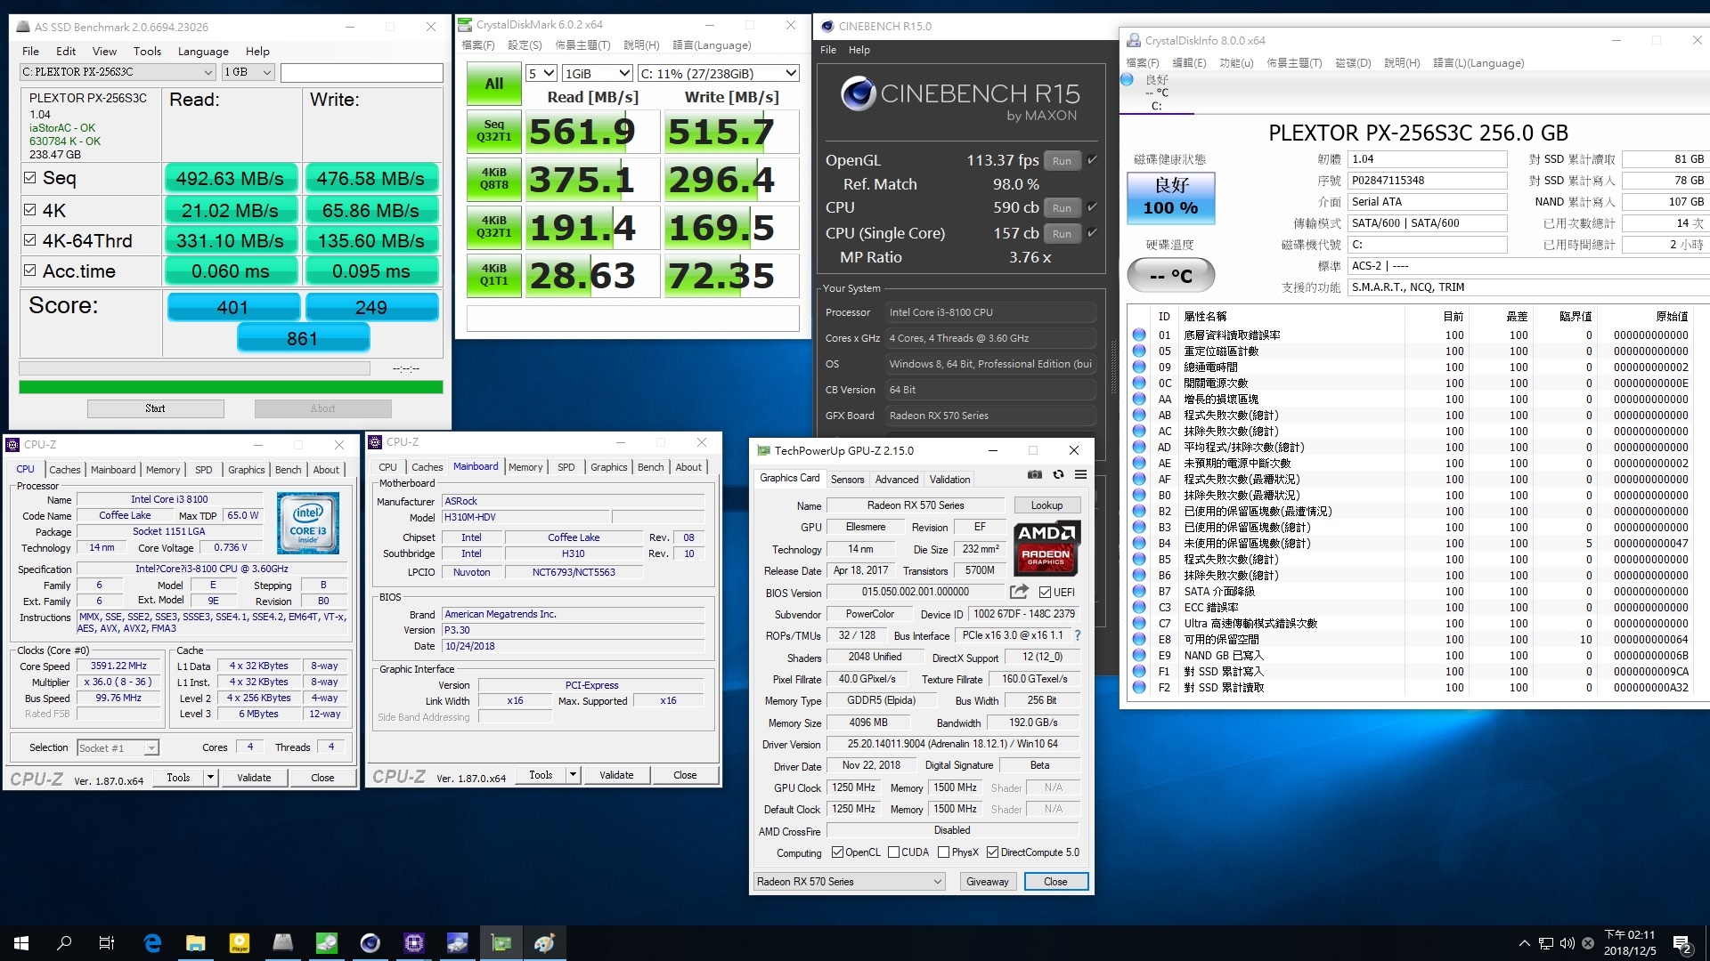
Task: Click the GPU-Z refresh icon
Action: coord(1058,475)
